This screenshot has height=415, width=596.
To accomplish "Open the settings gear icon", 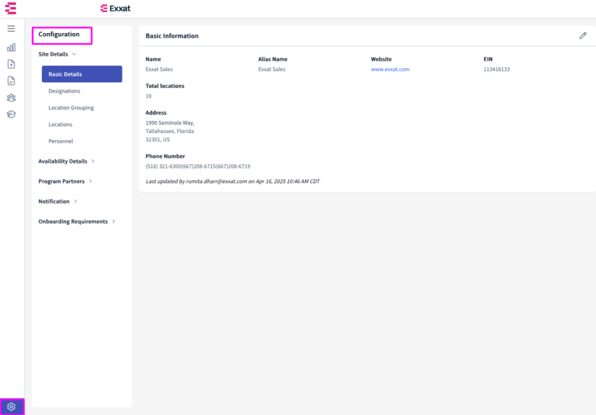I will tap(11, 407).
